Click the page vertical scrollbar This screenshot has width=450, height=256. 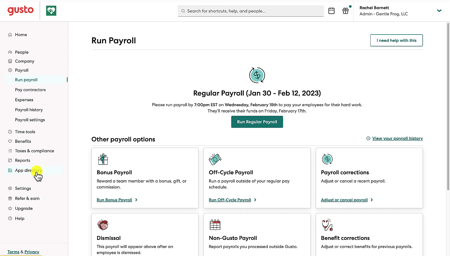[x=448, y=106]
